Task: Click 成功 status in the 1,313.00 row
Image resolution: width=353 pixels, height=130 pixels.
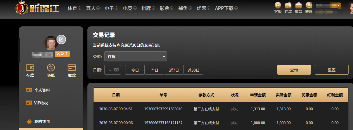Action: tap(235, 109)
